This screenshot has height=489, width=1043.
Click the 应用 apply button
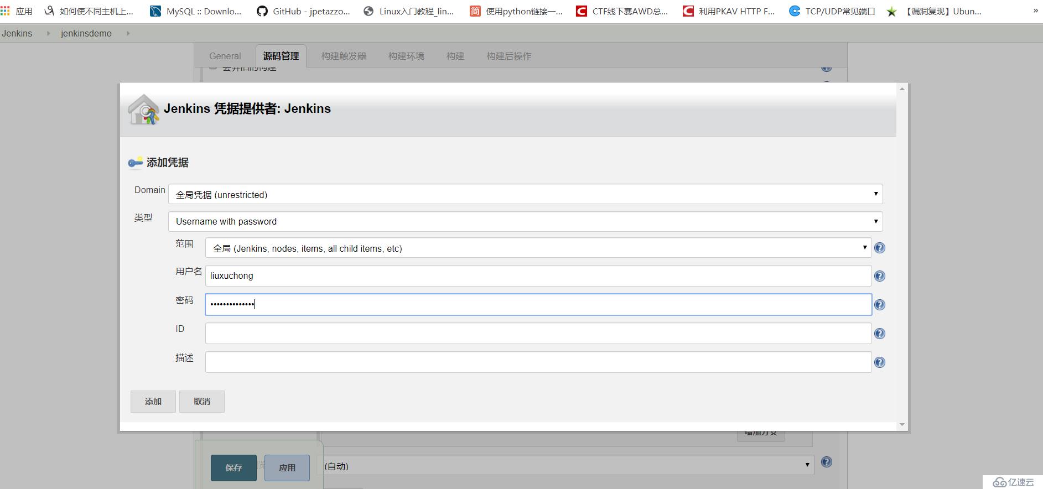pyautogui.click(x=287, y=468)
